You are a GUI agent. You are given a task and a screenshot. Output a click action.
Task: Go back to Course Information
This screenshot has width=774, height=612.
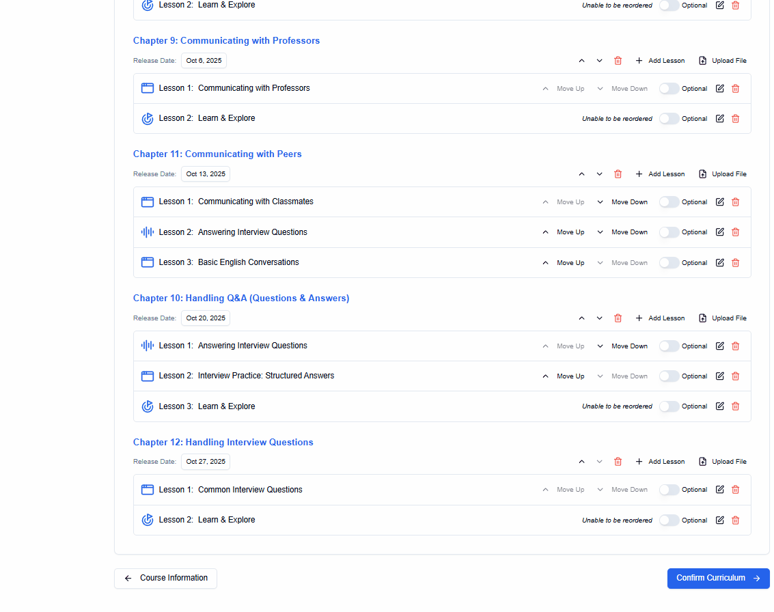165,579
